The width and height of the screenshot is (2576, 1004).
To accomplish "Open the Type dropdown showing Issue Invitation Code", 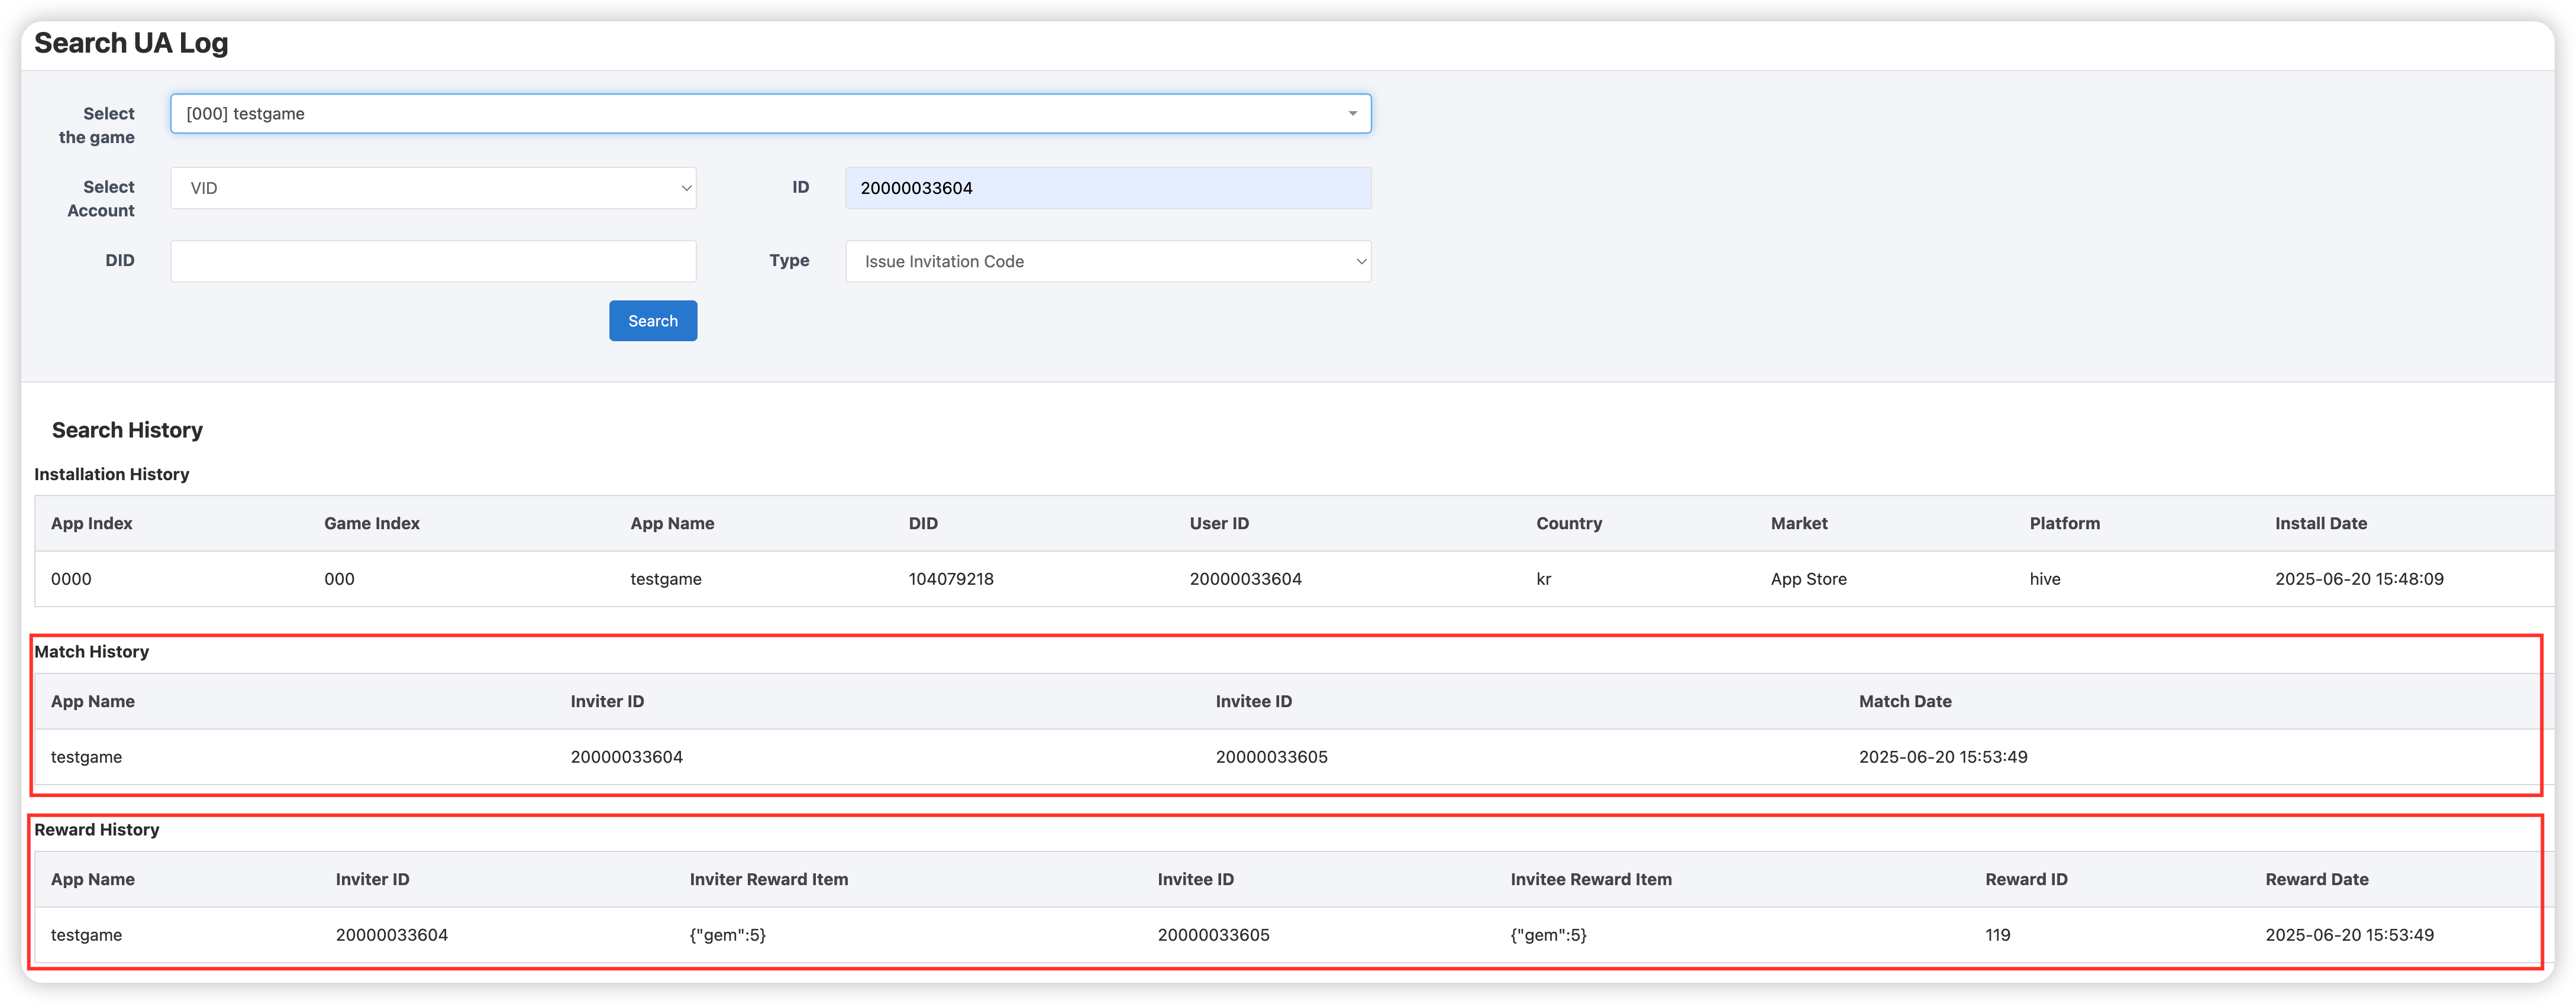I will [1107, 262].
